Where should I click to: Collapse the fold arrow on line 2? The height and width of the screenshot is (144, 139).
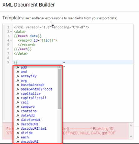(x=11, y=32)
